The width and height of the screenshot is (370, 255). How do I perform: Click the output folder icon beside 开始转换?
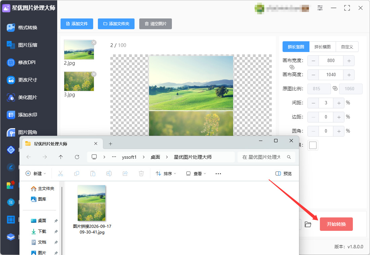point(308,224)
